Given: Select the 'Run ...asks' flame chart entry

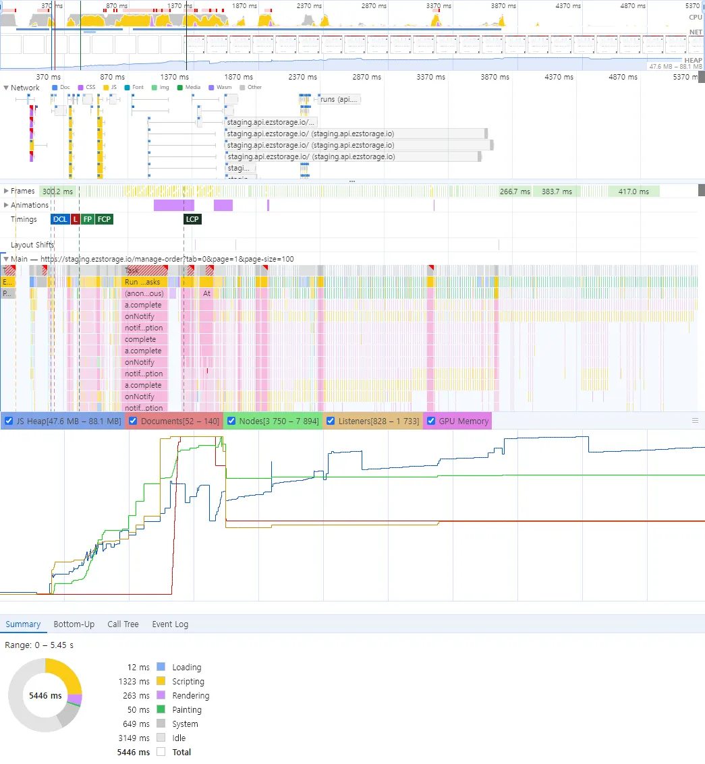Looking at the screenshot, I should coord(145,282).
